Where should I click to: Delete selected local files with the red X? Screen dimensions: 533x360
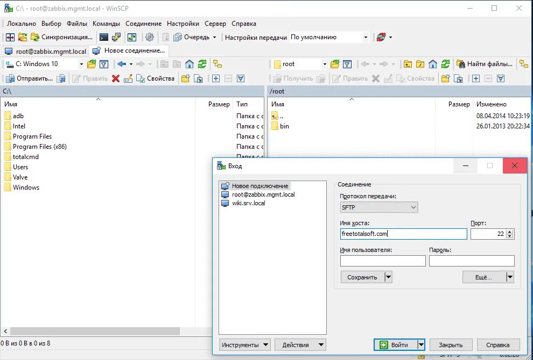[x=116, y=78]
